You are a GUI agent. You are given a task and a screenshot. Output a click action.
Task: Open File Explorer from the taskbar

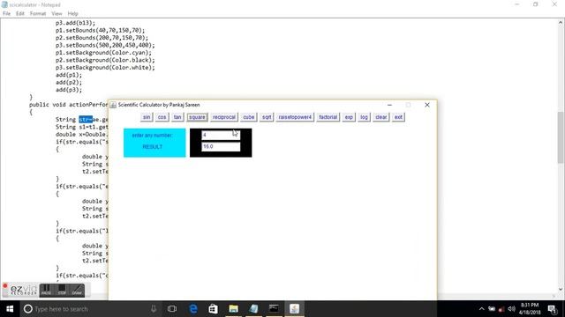pos(233,309)
